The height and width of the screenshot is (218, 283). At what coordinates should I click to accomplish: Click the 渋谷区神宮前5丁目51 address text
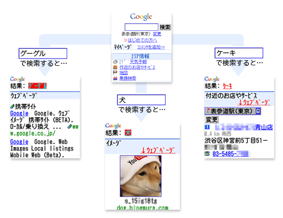(x=236, y=140)
